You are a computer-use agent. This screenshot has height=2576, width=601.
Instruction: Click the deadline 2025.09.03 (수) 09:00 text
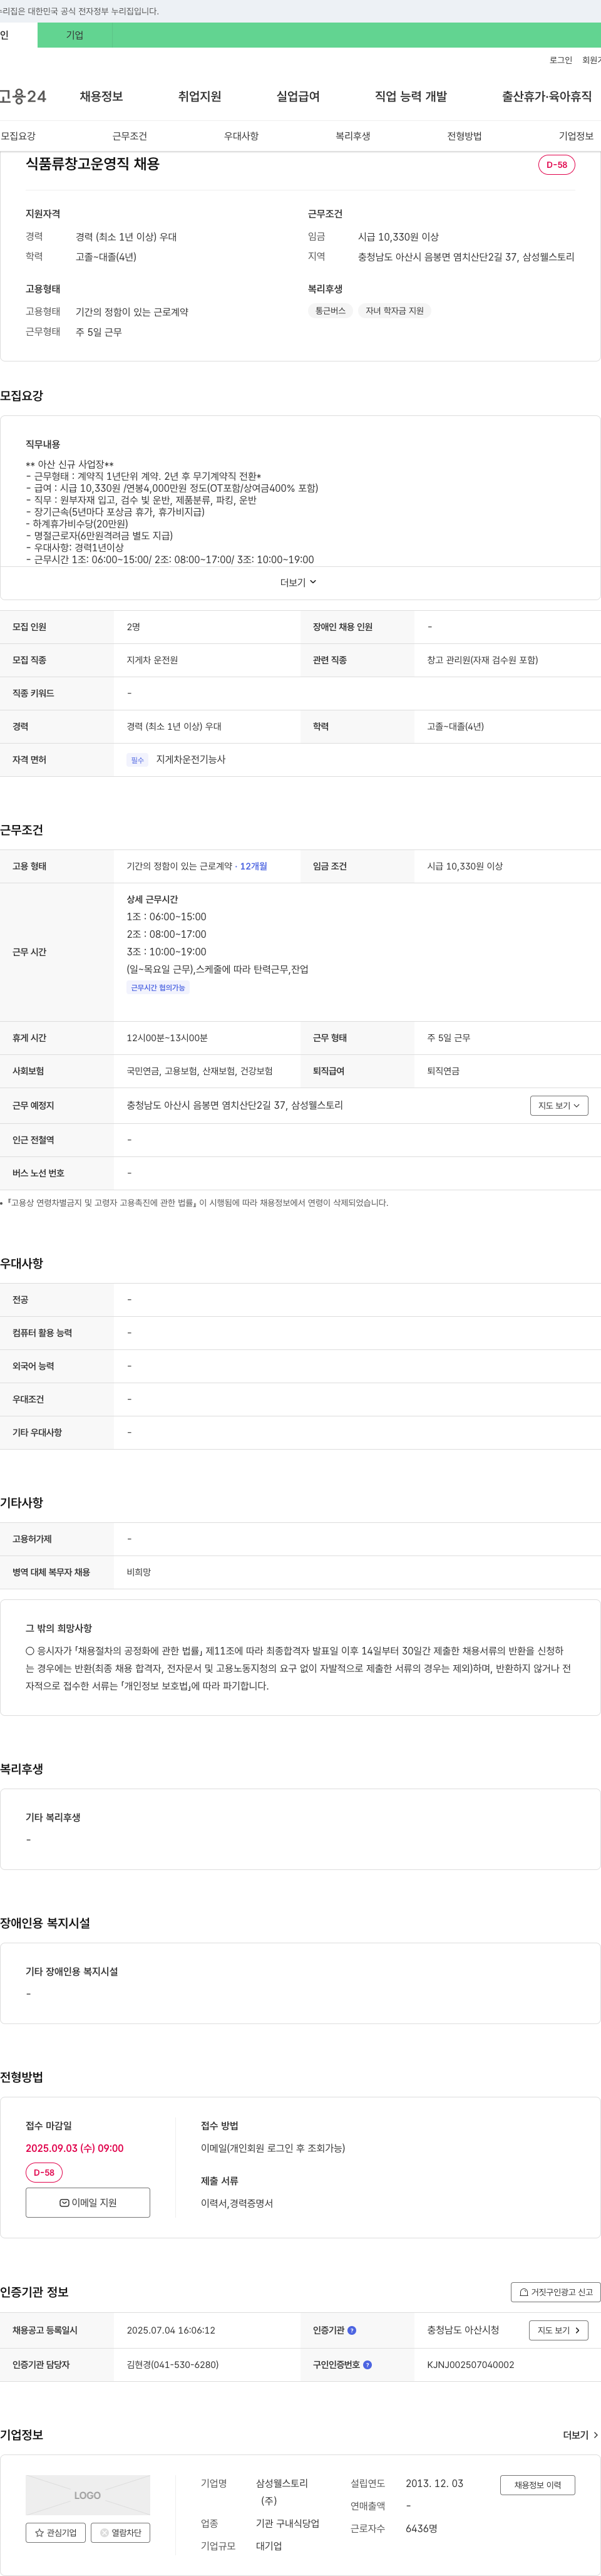[x=75, y=2148]
